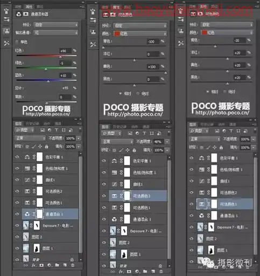Click fx layer style icon in left Layers panel
Image resolution: width=260 pixels, height=276 pixels.
tap(34, 265)
